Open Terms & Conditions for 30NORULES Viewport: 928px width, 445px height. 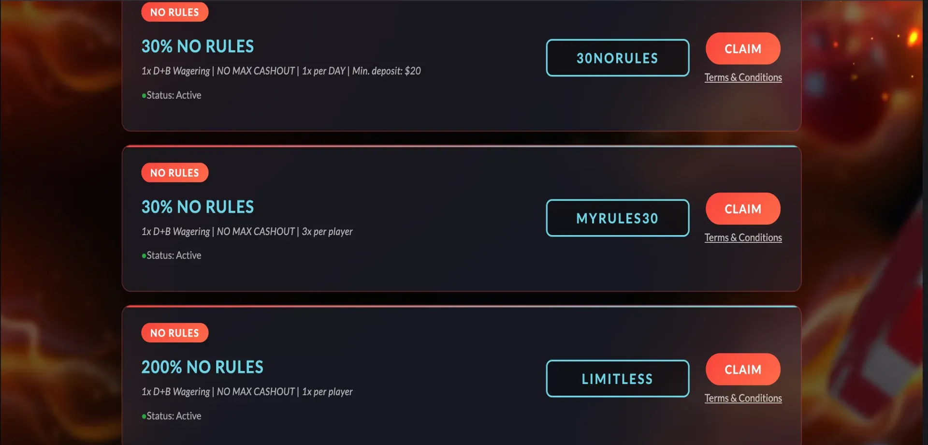(x=743, y=77)
